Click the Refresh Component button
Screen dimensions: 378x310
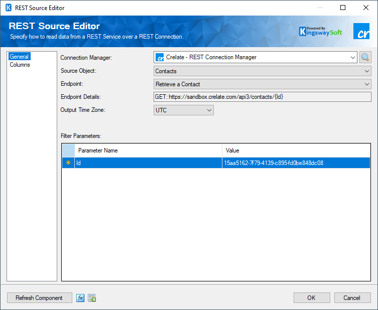click(40, 298)
